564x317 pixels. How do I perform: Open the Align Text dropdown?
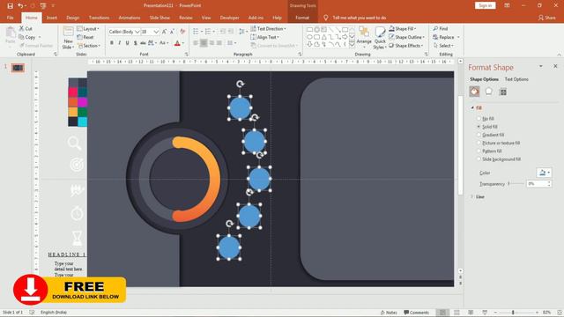point(264,37)
